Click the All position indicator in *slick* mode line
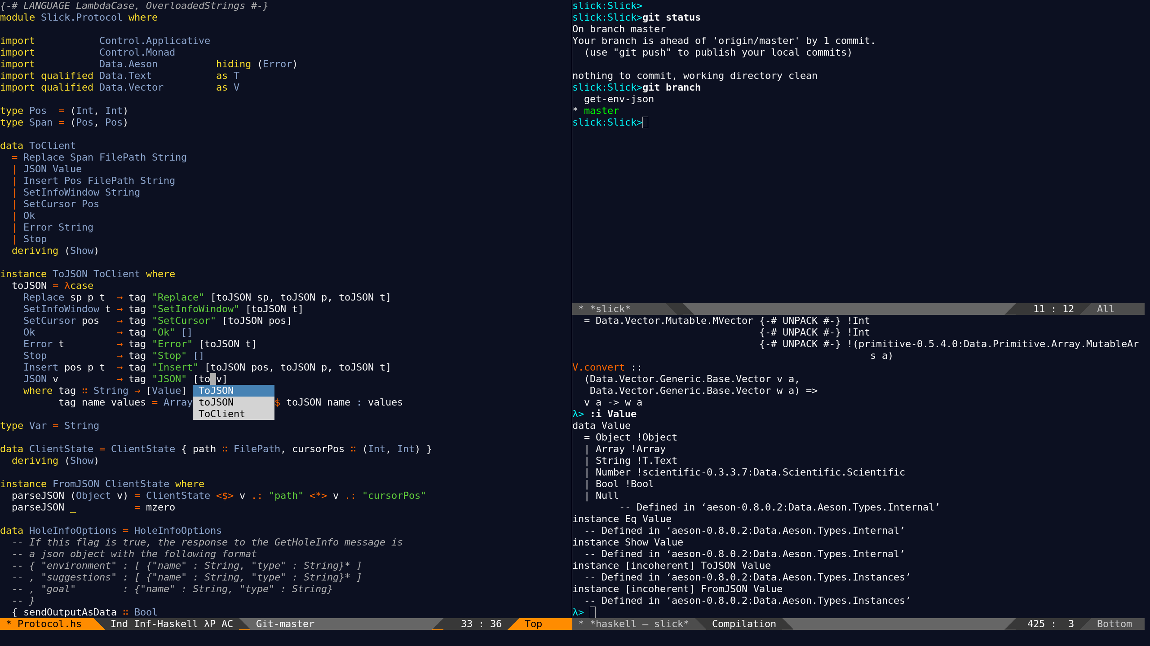The image size is (1150, 646). (x=1105, y=309)
